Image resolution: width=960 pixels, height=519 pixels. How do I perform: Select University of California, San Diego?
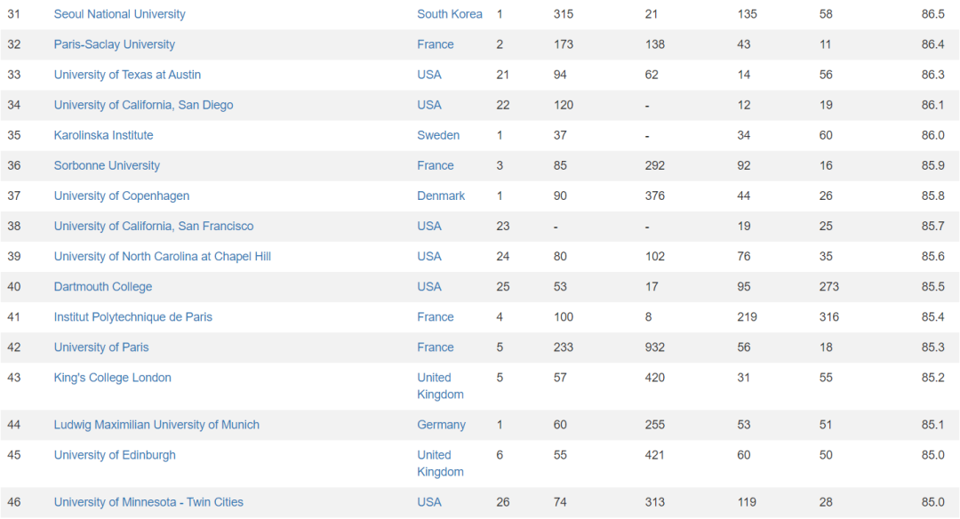click(x=143, y=105)
